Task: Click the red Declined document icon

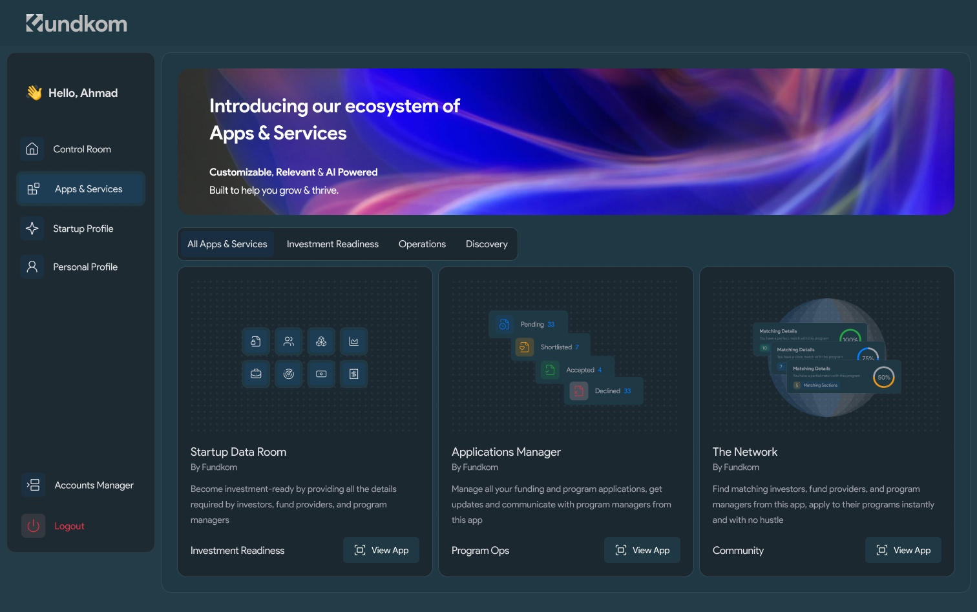Action: click(579, 391)
